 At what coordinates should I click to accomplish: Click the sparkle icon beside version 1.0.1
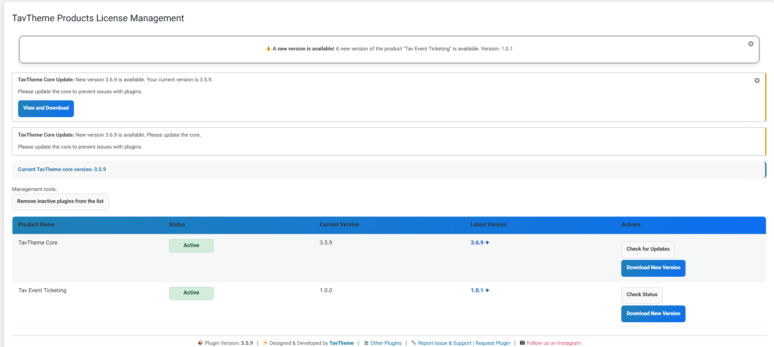pyautogui.click(x=487, y=290)
